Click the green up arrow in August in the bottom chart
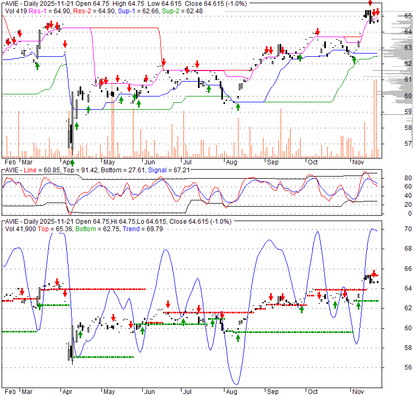This screenshot has width=414, height=395. (x=238, y=338)
